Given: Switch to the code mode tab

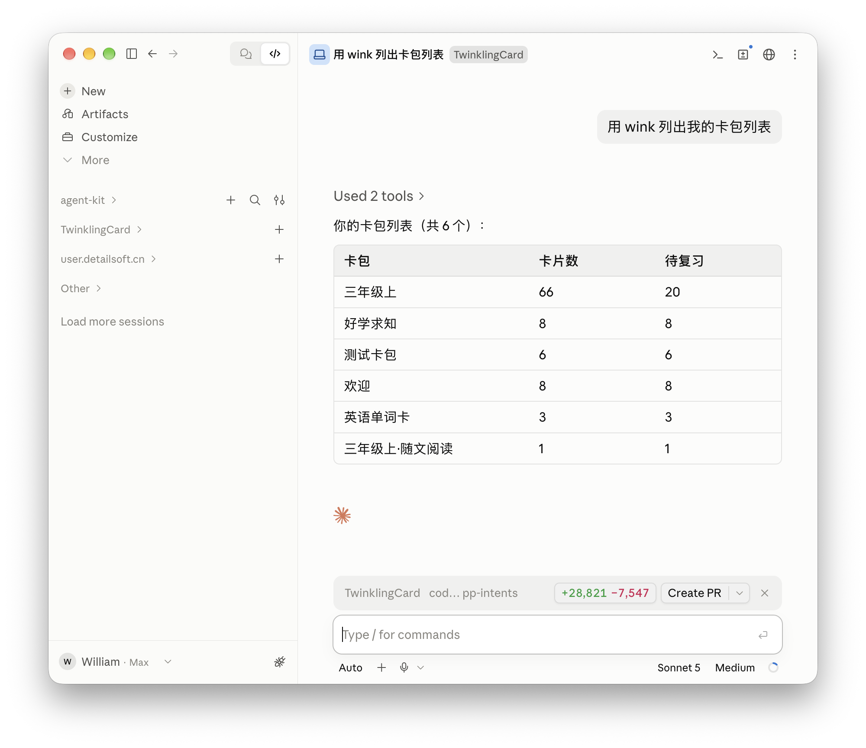Looking at the screenshot, I should pyautogui.click(x=275, y=54).
